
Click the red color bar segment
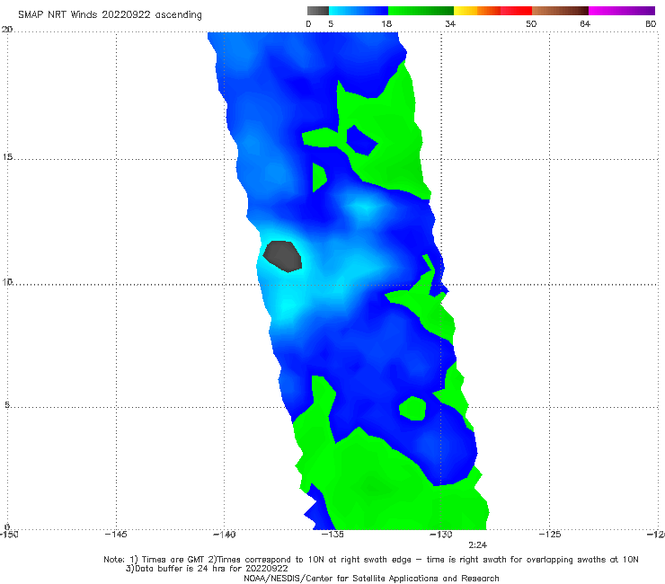(516, 11)
